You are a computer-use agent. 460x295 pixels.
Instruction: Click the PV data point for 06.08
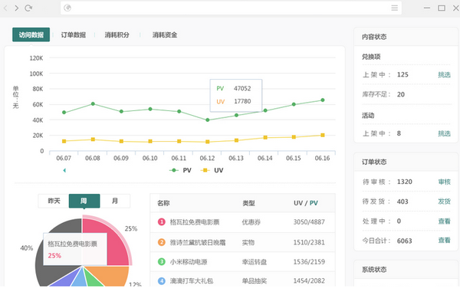[93, 103]
